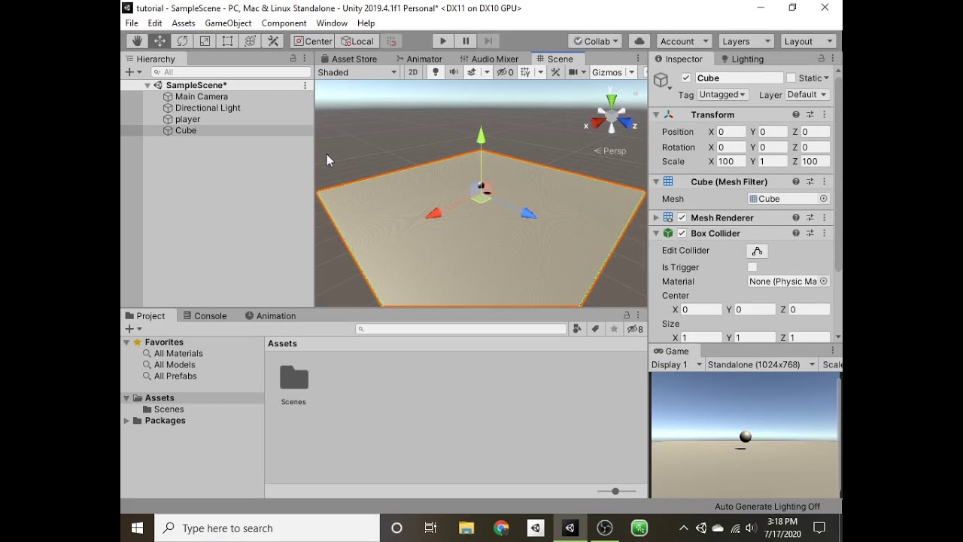The width and height of the screenshot is (963, 542).
Task: Open the Account dropdown
Action: click(683, 41)
